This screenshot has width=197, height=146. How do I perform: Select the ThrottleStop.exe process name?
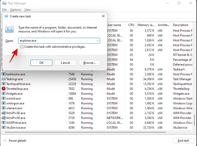(17, 89)
